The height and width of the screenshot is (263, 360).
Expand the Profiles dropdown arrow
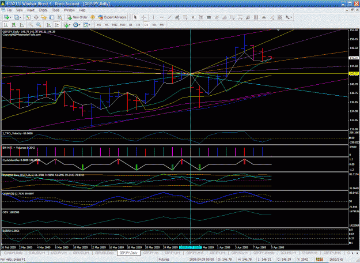pos(20,17)
